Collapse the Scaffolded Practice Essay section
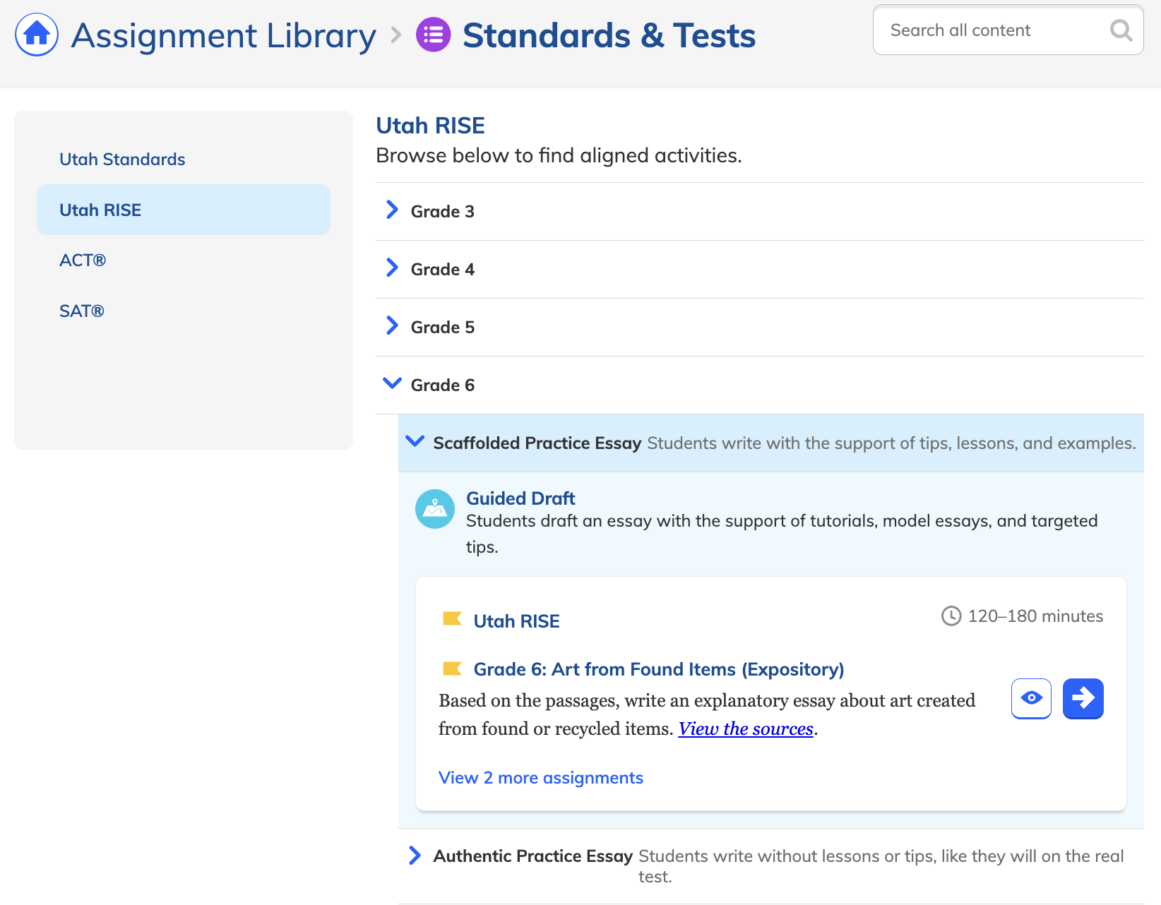1161x905 pixels. 771,443
